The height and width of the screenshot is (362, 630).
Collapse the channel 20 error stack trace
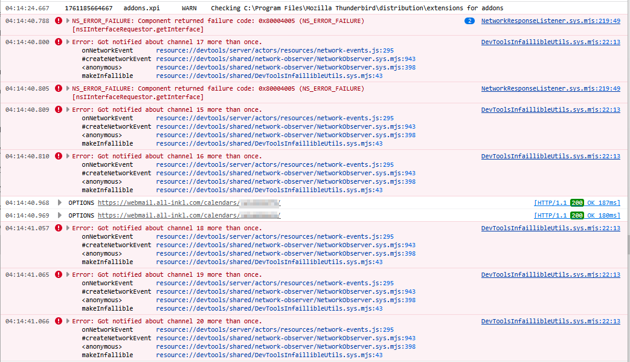coord(68,322)
